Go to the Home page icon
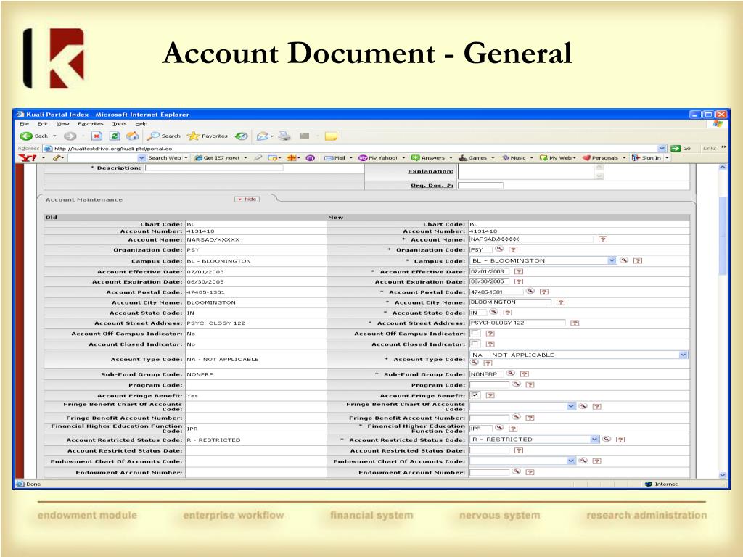This screenshot has height=557, width=743. [x=133, y=136]
